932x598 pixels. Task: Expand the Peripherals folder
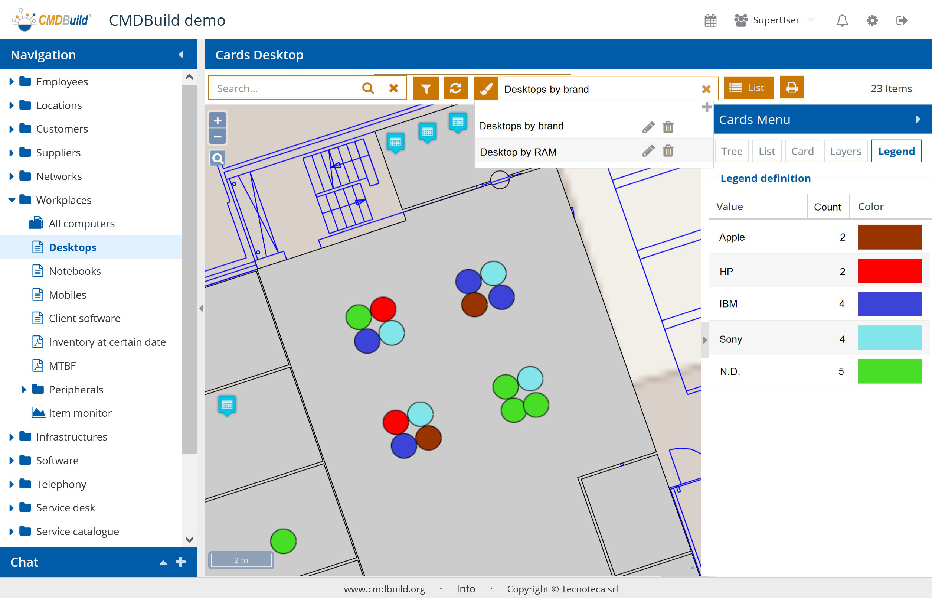click(24, 390)
